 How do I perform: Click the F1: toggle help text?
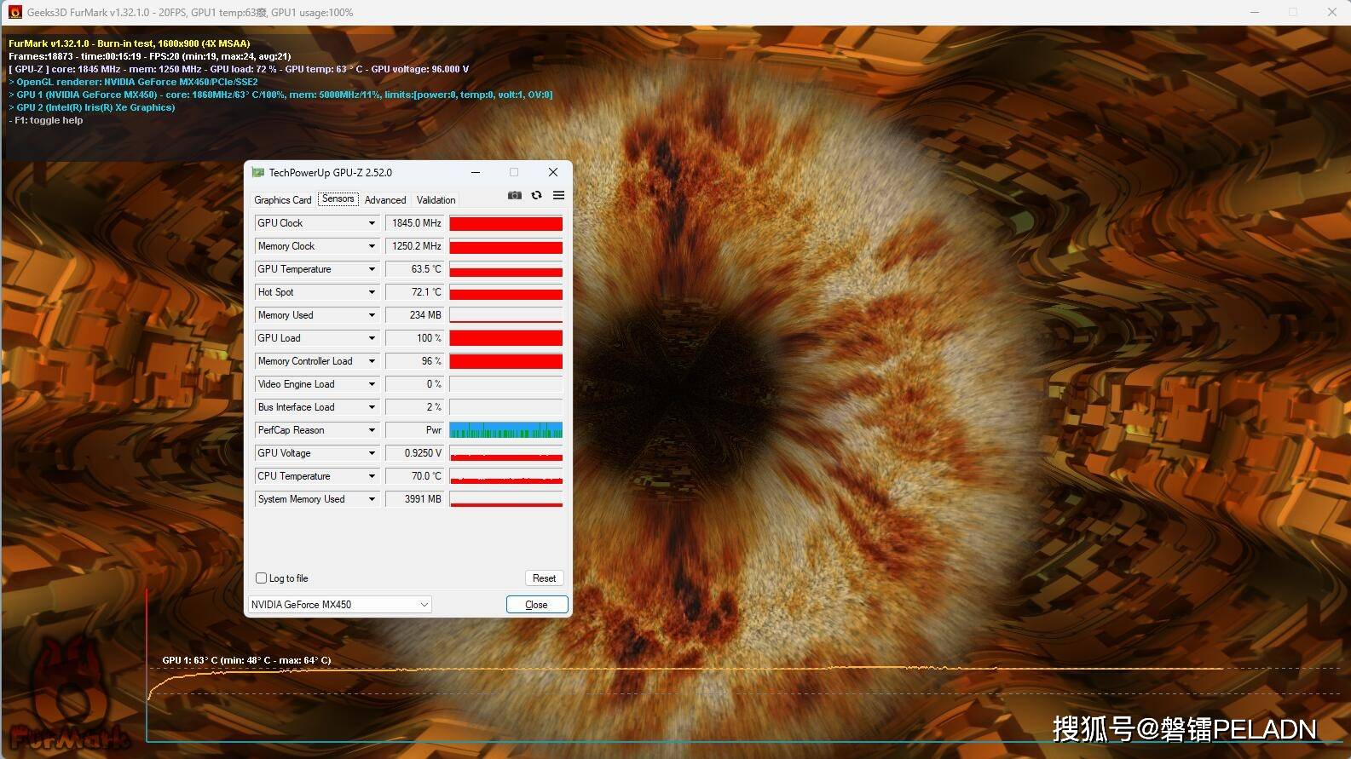pyautogui.click(x=46, y=120)
